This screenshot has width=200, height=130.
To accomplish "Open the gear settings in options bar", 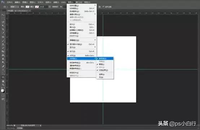I will click(x=100, y=7).
